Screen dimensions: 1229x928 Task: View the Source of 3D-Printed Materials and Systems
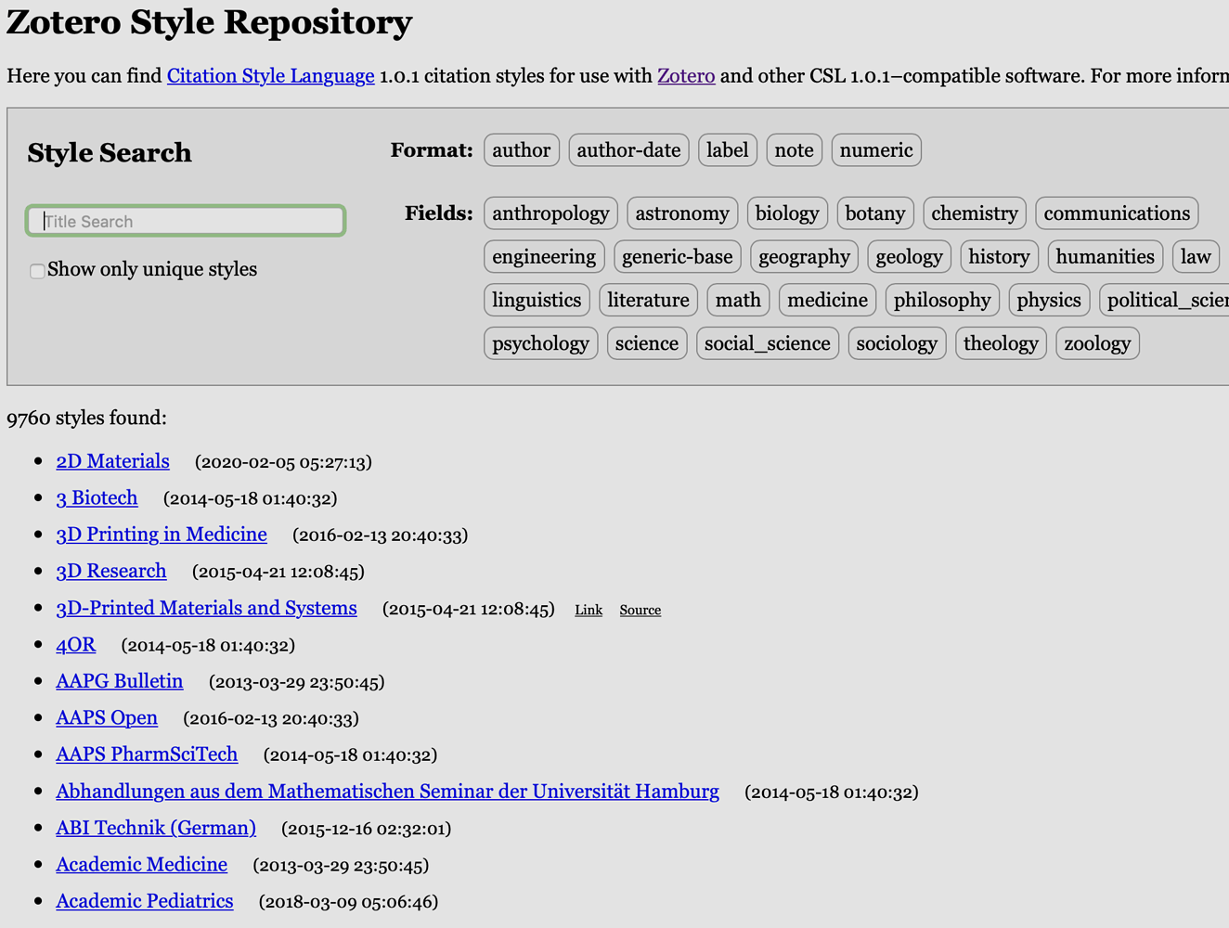click(640, 610)
